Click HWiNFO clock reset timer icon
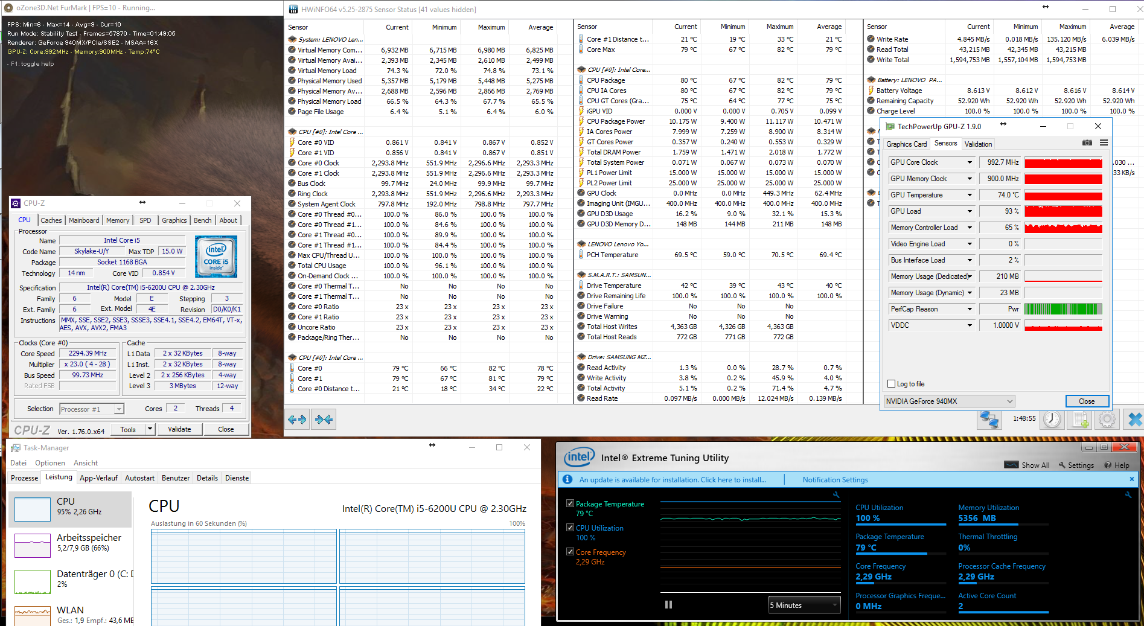The width and height of the screenshot is (1144, 626). pyautogui.click(x=1052, y=419)
